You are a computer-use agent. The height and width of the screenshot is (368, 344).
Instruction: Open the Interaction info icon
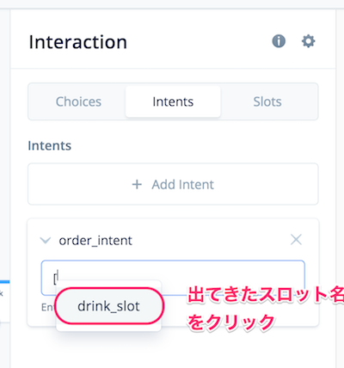pyautogui.click(x=279, y=41)
